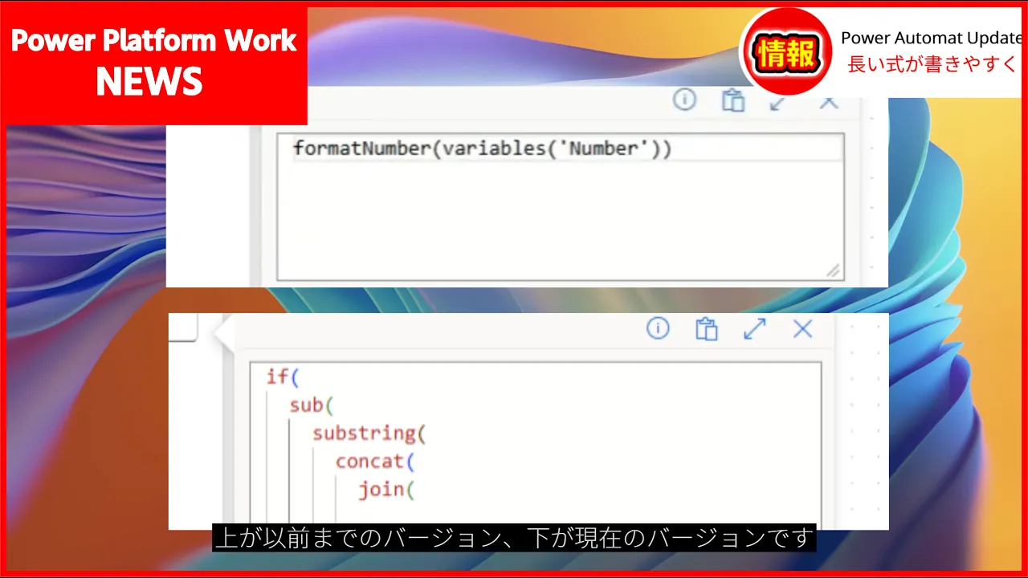Click the red 長い式が書きやすく caption text
This screenshot has width=1028, height=578.
click(x=933, y=65)
